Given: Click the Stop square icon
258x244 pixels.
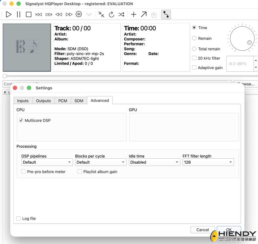Looking at the screenshot, I should point(29,15).
